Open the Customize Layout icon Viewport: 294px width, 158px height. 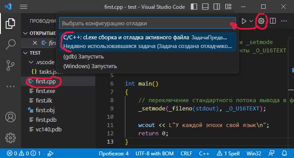tap(228, 7)
